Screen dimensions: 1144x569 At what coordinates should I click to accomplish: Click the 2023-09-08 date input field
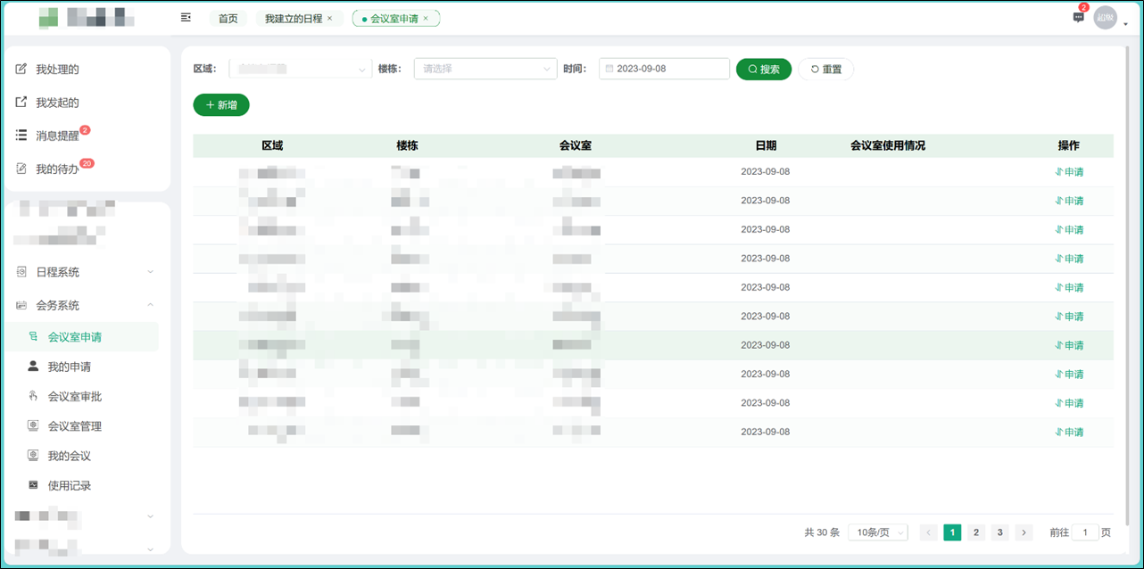664,69
